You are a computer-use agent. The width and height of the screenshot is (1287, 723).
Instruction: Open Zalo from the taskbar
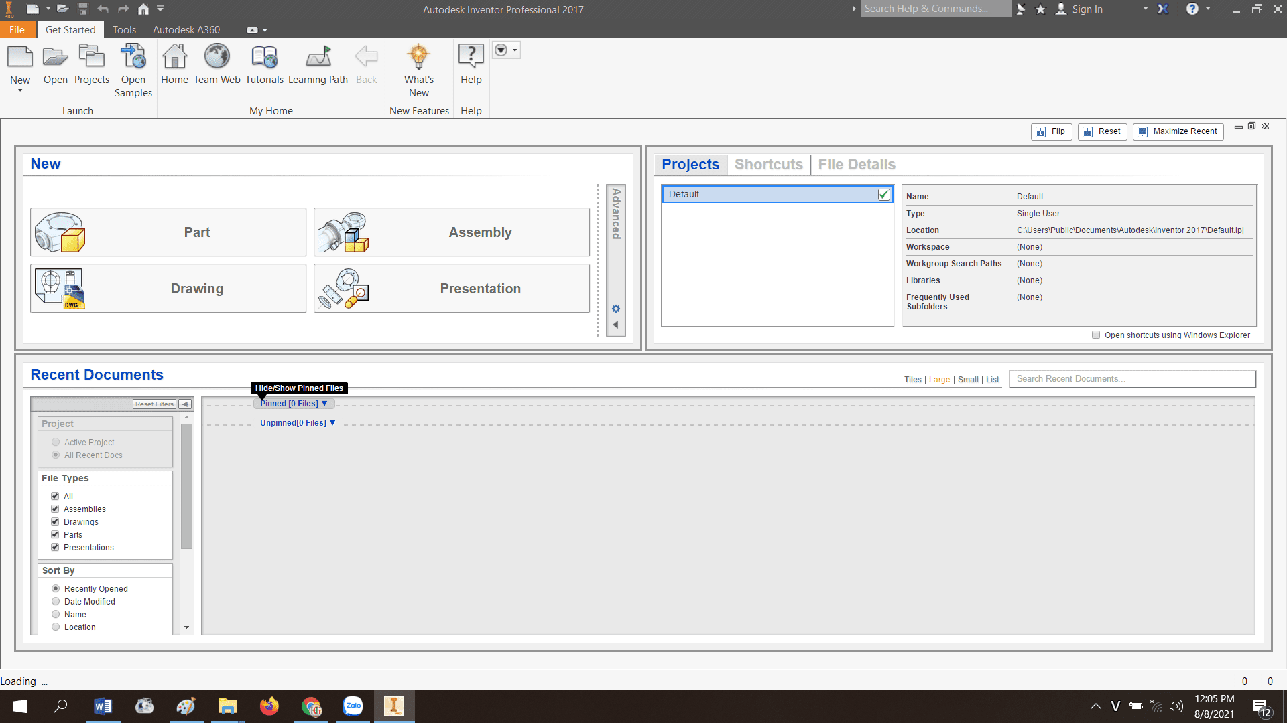[x=353, y=706]
